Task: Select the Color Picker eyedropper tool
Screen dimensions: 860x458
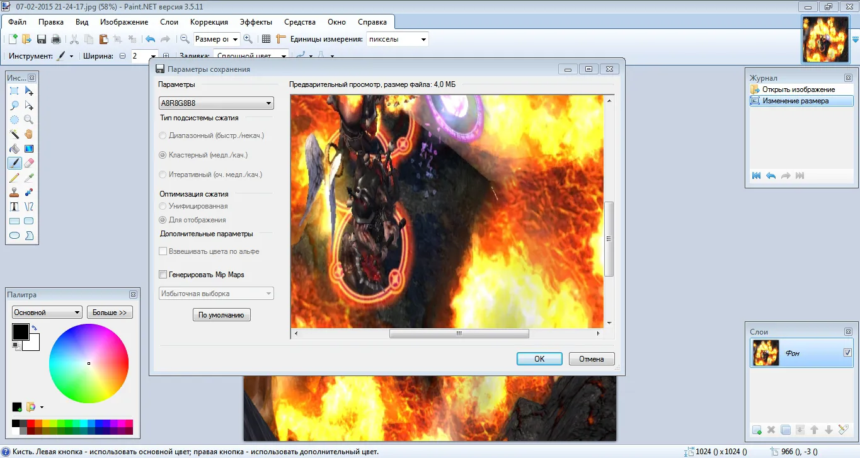Action: tap(29, 178)
